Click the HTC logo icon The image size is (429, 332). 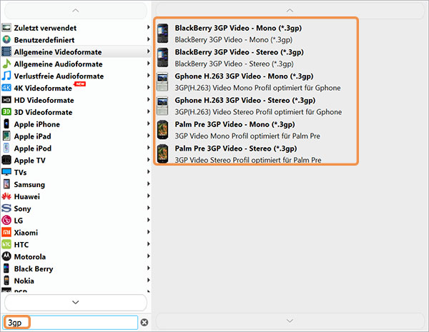[6, 244]
